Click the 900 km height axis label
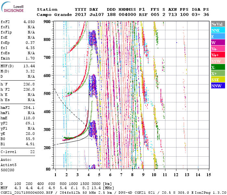The image size is (227, 195). (47, 22)
